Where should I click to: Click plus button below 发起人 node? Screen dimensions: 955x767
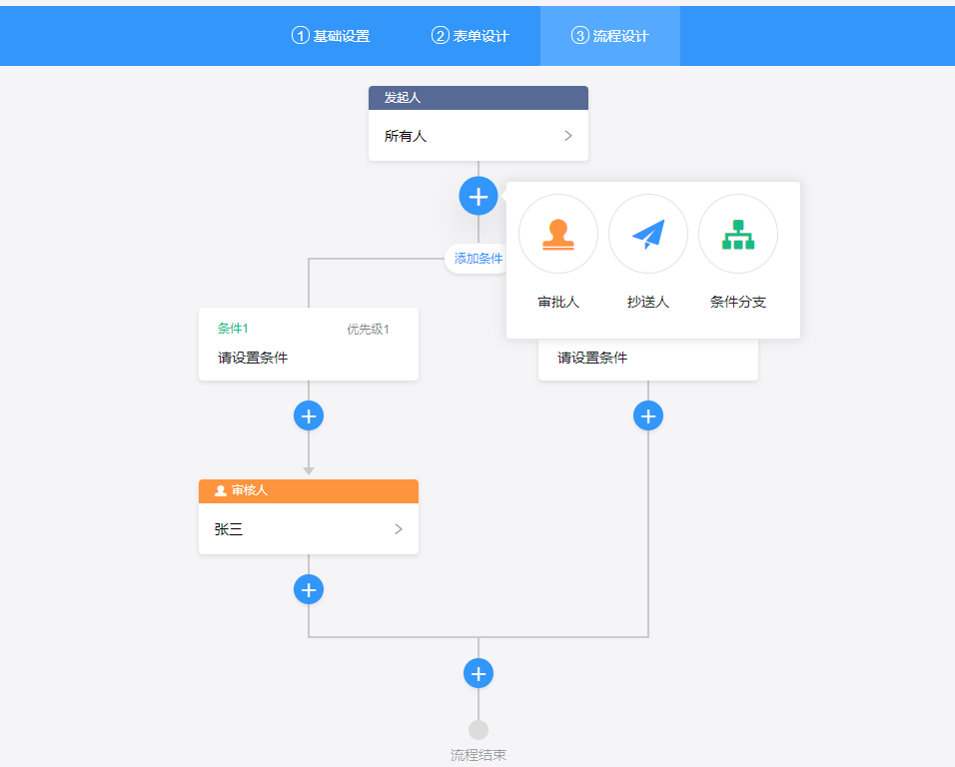(x=478, y=196)
